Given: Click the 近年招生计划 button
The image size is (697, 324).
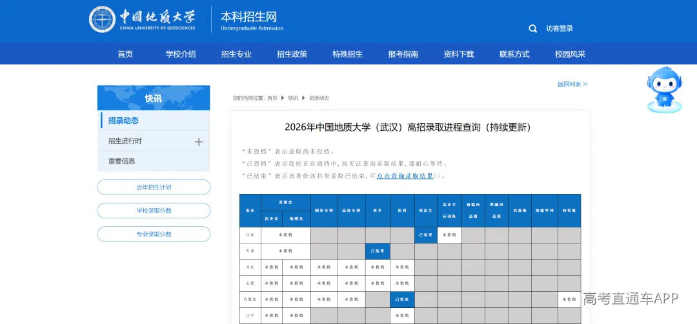Looking at the screenshot, I should (154, 187).
